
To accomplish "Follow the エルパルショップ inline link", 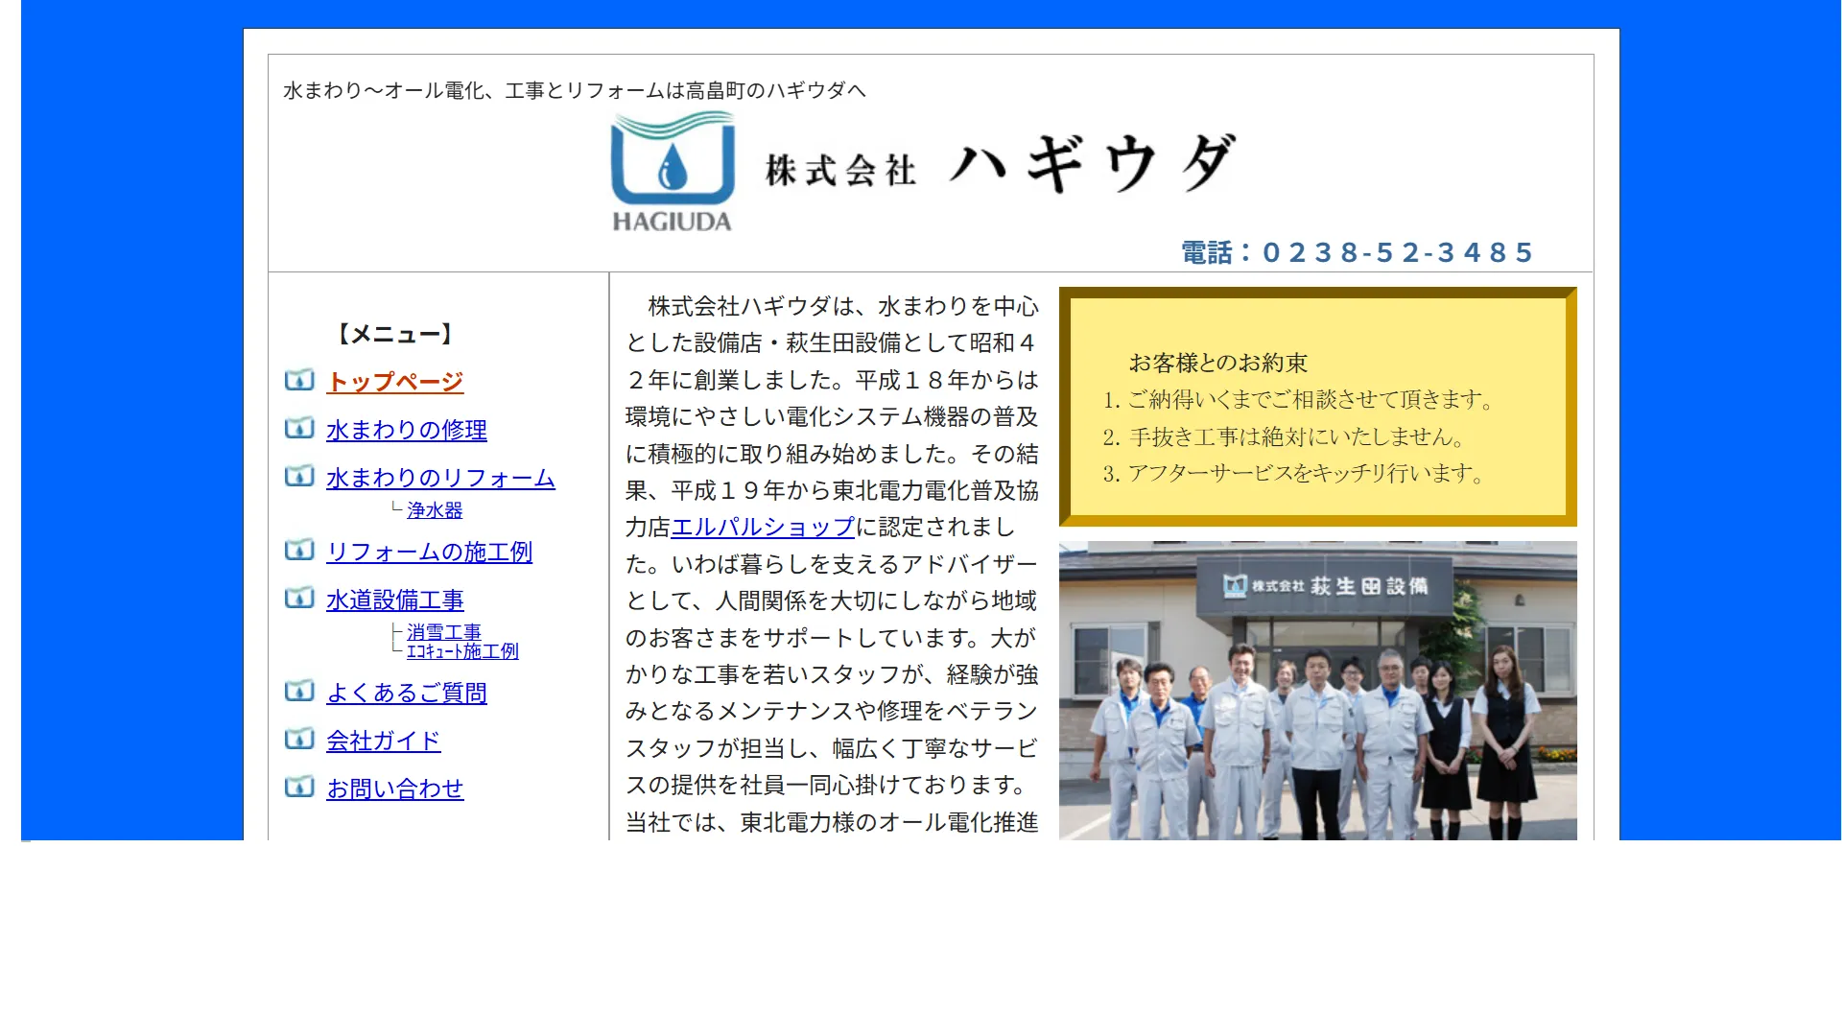I will coord(762,528).
